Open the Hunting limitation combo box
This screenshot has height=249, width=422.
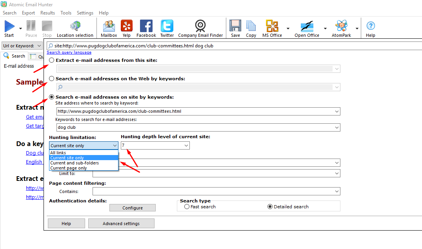(x=84, y=146)
